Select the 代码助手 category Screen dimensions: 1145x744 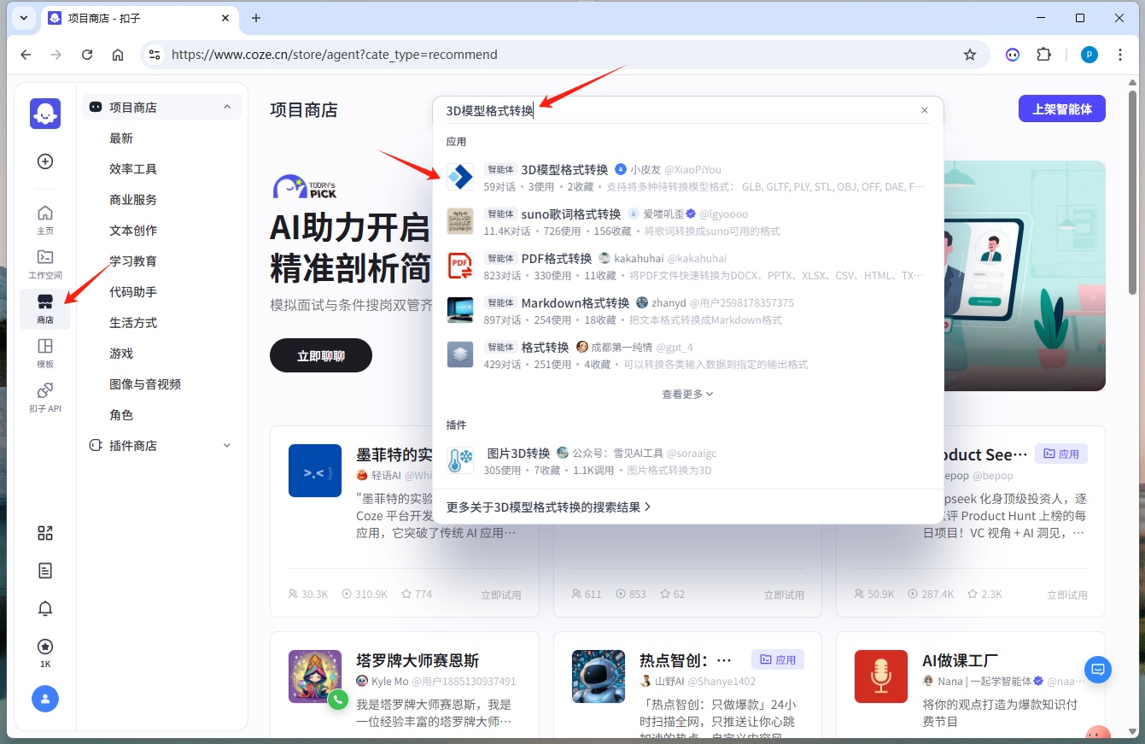(x=133, y=292)
